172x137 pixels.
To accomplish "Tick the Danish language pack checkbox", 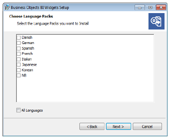I will pos(19,38).
